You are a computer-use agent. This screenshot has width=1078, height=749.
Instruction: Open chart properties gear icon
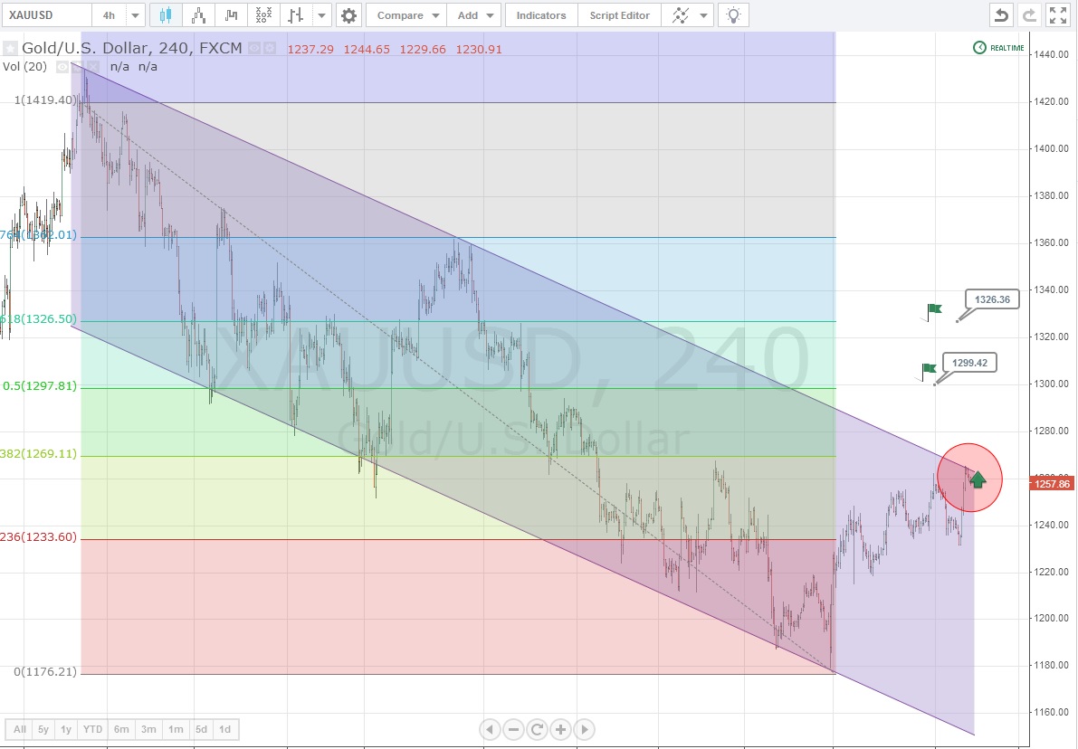348,15
